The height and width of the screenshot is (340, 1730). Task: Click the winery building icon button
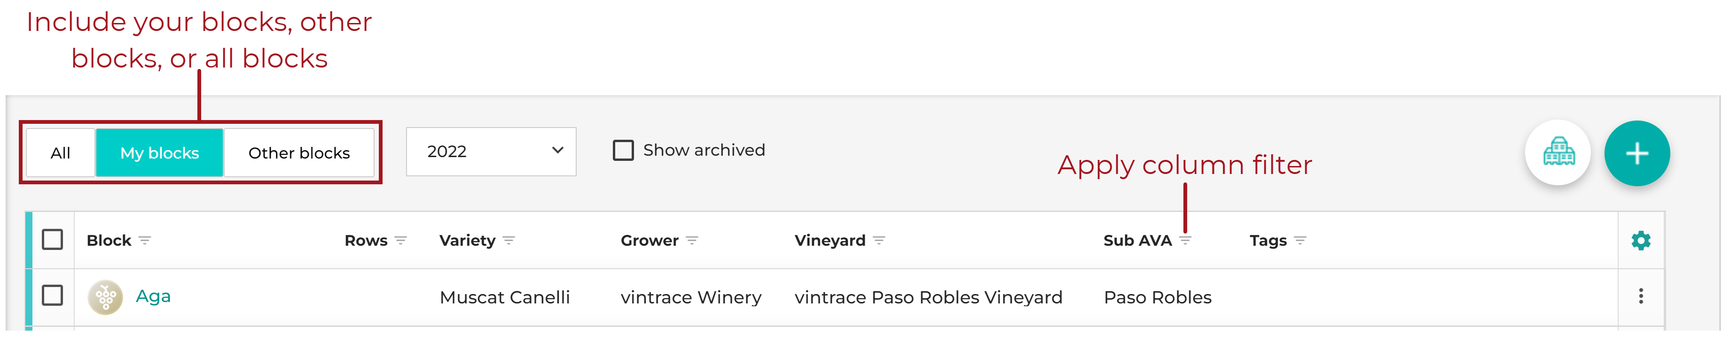[x=1558, y=153]
